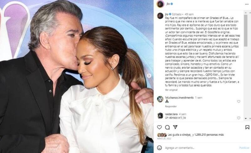
Task: Click scrollbar up arrow in comments
Action: 246,13
